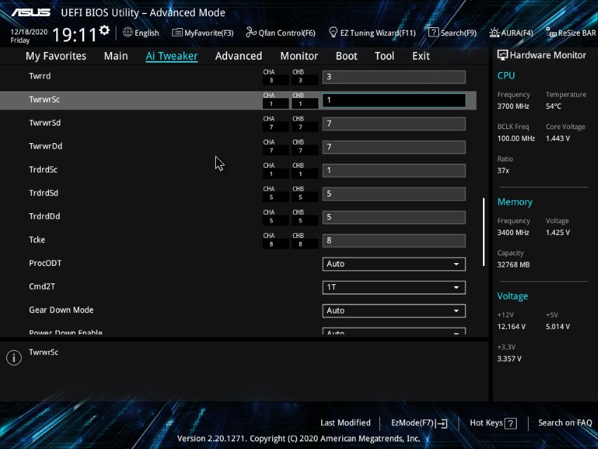Open the Advanced tab
Screen dimensions: 598x449
click(x=238, y=56)
